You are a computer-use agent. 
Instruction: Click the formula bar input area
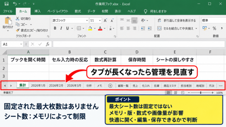(x=139, y=44)
